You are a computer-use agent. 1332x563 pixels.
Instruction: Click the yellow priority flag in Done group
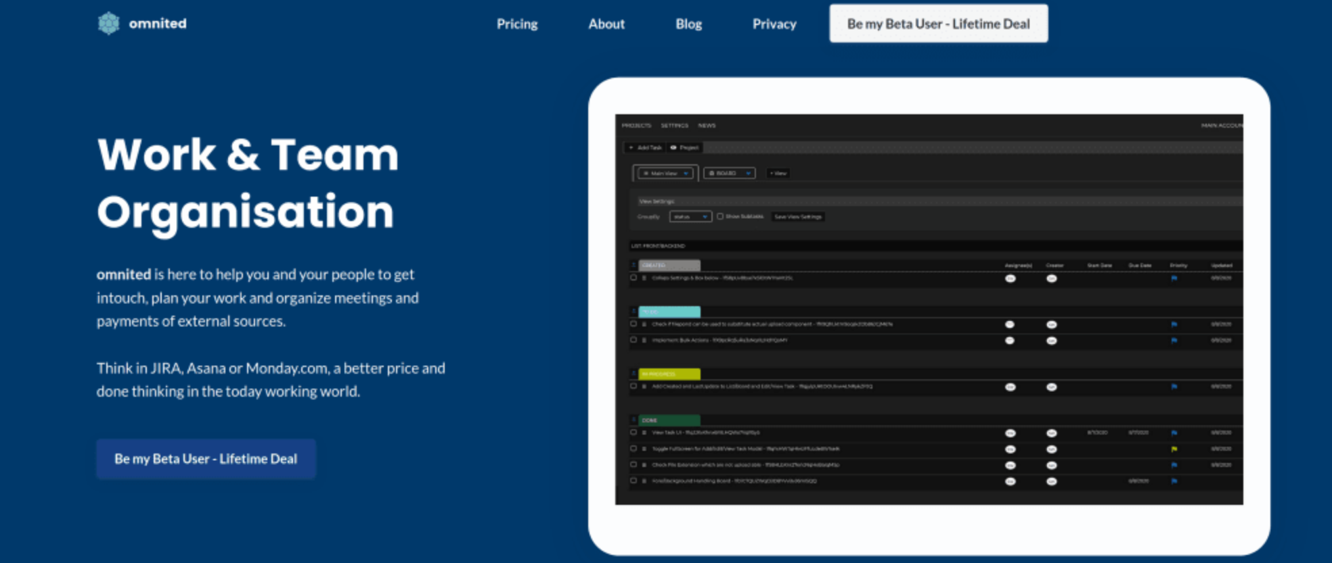[x=1174, y=449]
